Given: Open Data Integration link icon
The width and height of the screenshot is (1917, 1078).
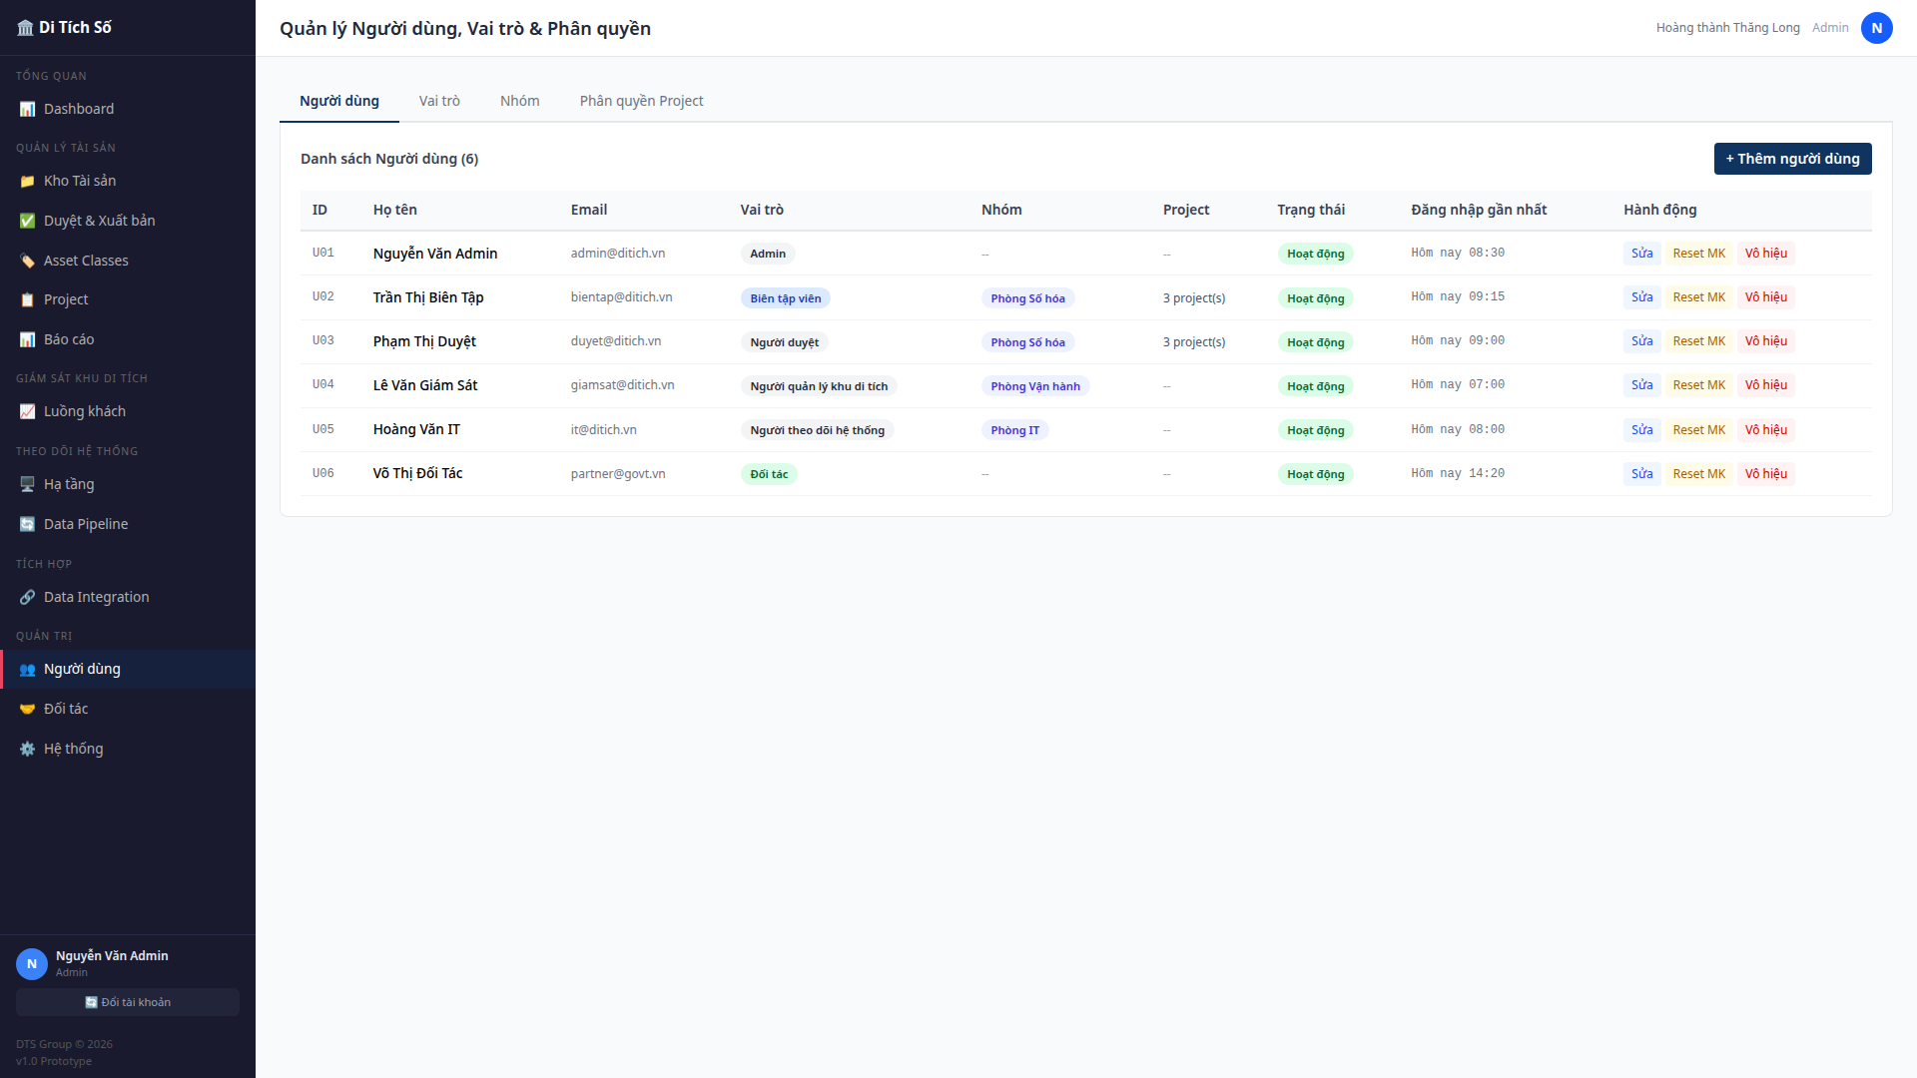Looking at the screenshot, I should [27, 597].
